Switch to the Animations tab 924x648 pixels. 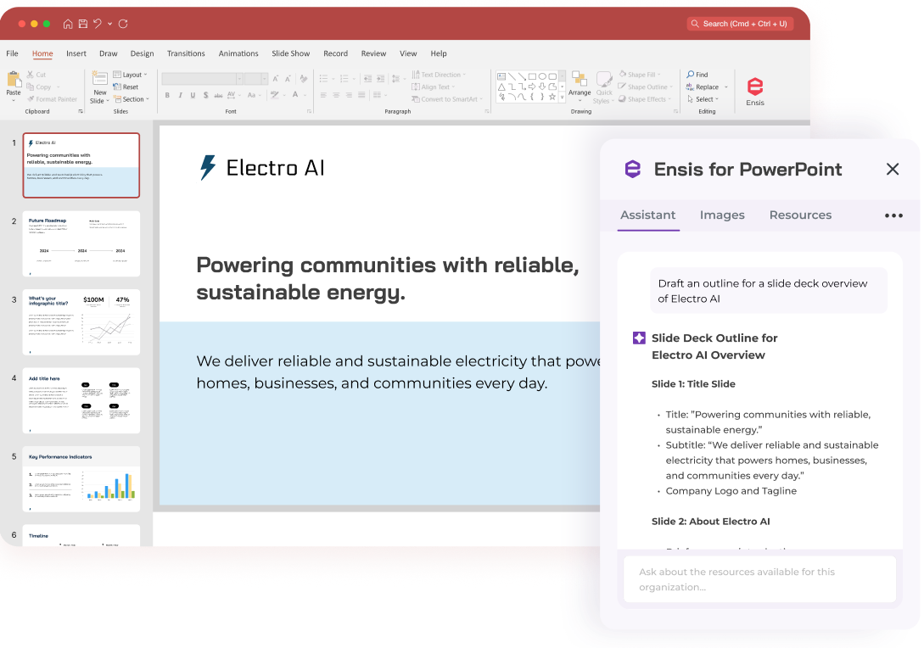pyautogui.click(x=238, y=53)
